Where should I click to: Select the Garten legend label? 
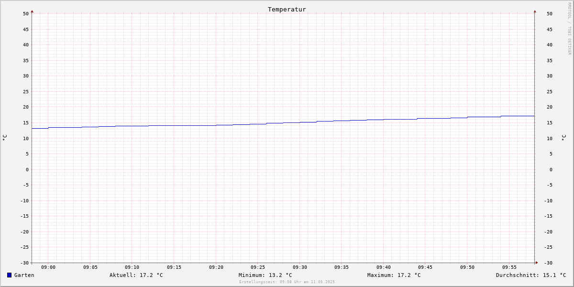point(24,275)
